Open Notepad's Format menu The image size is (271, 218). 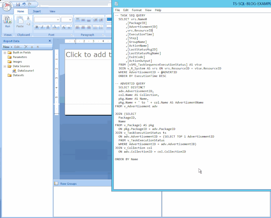pos(136,10)
